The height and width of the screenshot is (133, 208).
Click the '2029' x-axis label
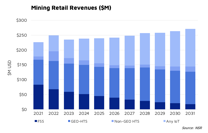coord(160,114)
